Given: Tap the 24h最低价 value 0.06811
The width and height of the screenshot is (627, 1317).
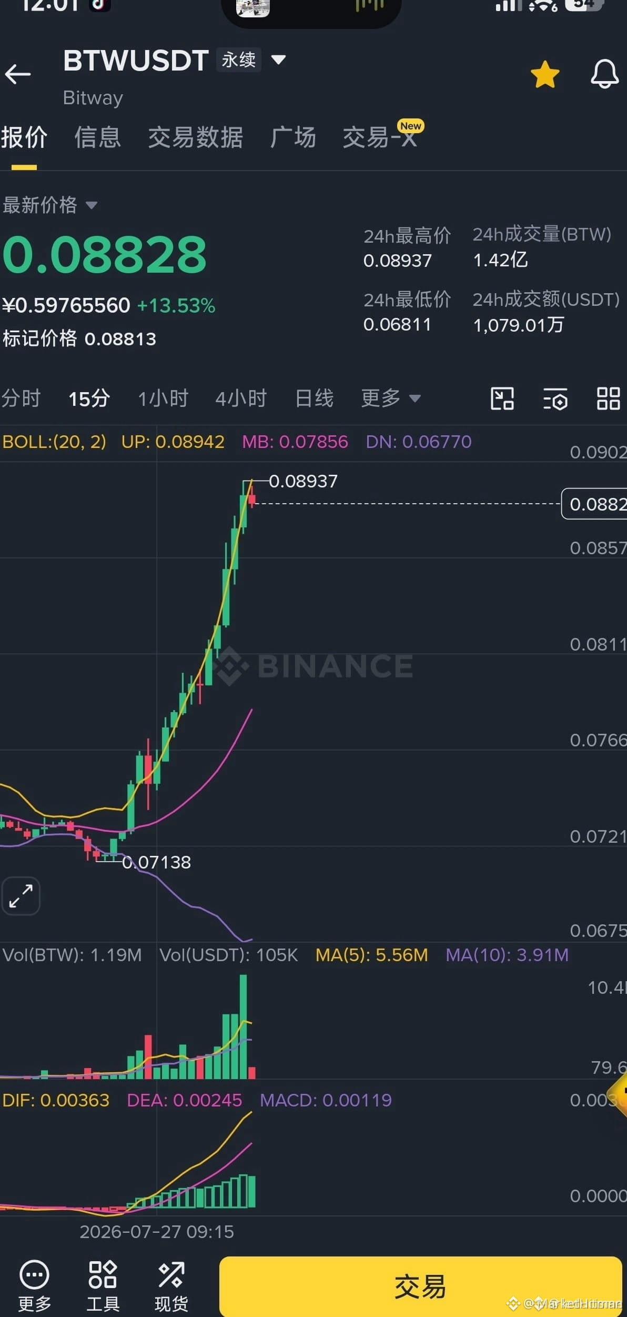Looking at the screenshot, I should click(397, 324).
